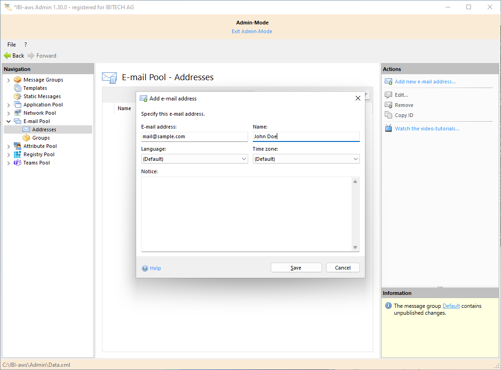Click the video-tutorials TV icon
Image resolution: width=501 pixels, height=370 pixels.
click(388, 129)
